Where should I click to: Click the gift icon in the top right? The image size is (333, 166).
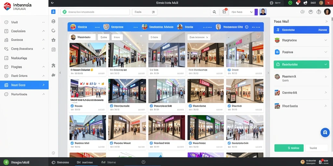pos(319,12)
